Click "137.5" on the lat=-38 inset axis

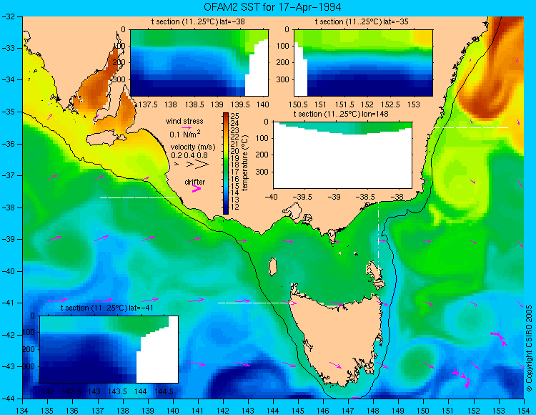[148, 104]
